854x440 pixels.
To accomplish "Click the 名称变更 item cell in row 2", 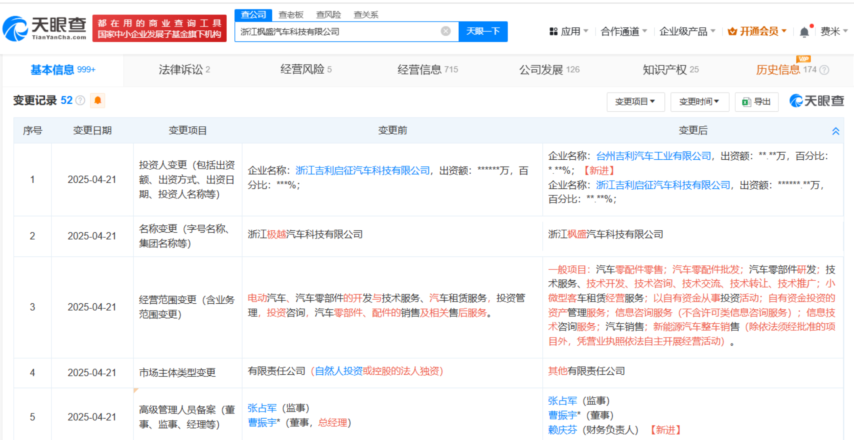I will (x=187, y=236).
